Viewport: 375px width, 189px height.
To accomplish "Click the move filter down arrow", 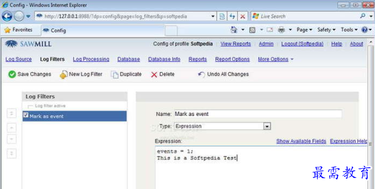I will click(x=11, y=139).
